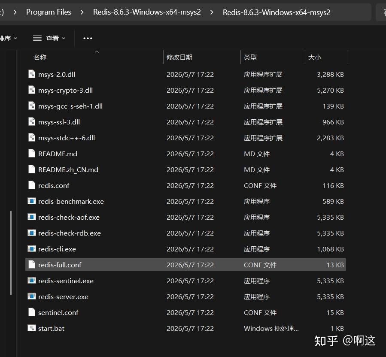This screenshot has height=357, width=386.
Task: Select the README.md file name
Action: [58, 154]
